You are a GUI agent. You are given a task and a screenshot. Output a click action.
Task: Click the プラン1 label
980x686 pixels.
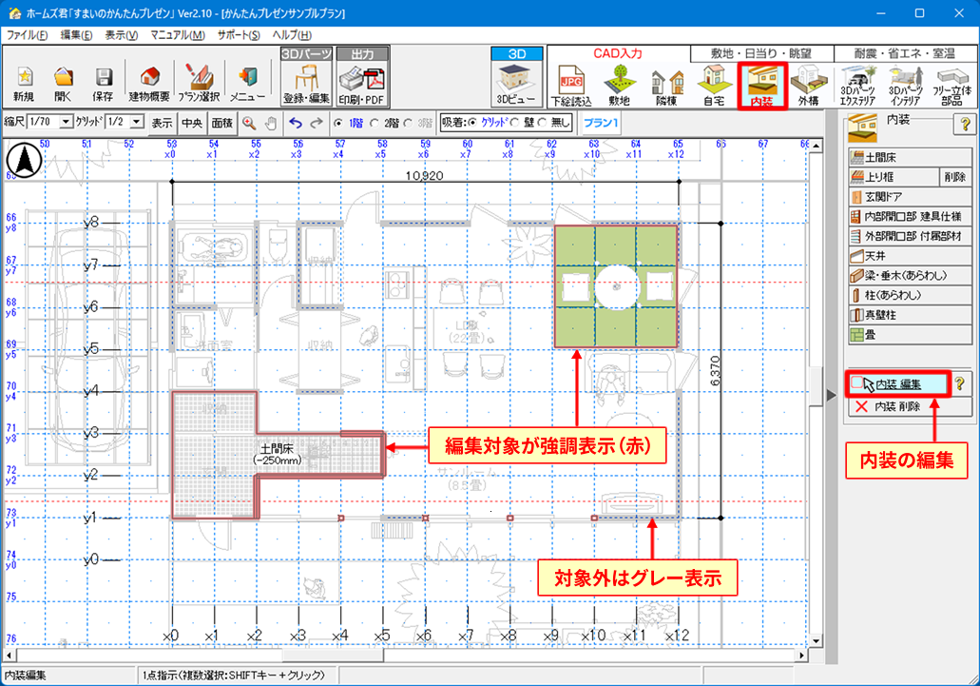pyautogui.click(x=601, y=123)
